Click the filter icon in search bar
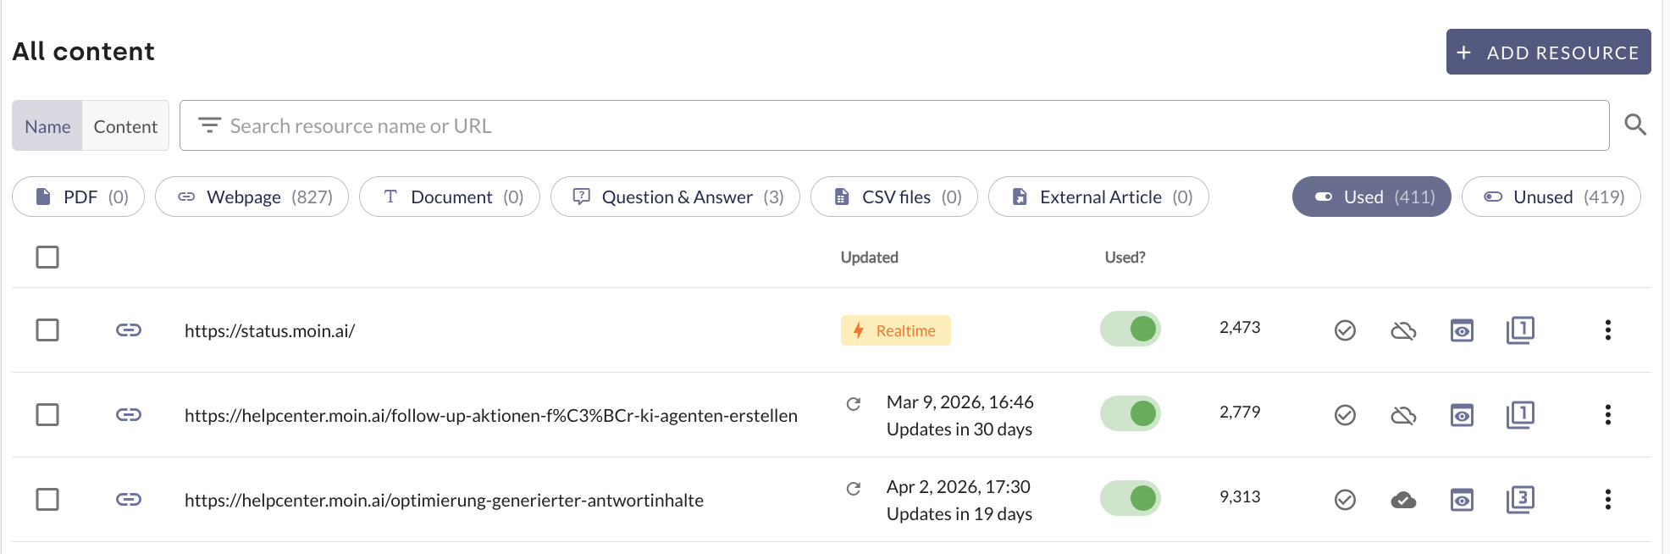 coord(209,125)
